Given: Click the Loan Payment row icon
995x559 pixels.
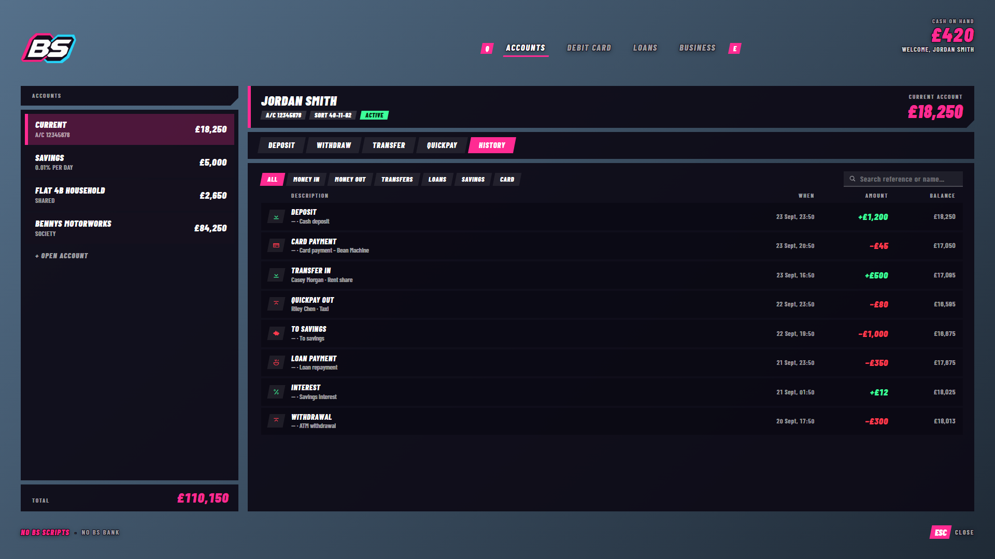Looking at the screenshot, I should click(x=276, y=363).
